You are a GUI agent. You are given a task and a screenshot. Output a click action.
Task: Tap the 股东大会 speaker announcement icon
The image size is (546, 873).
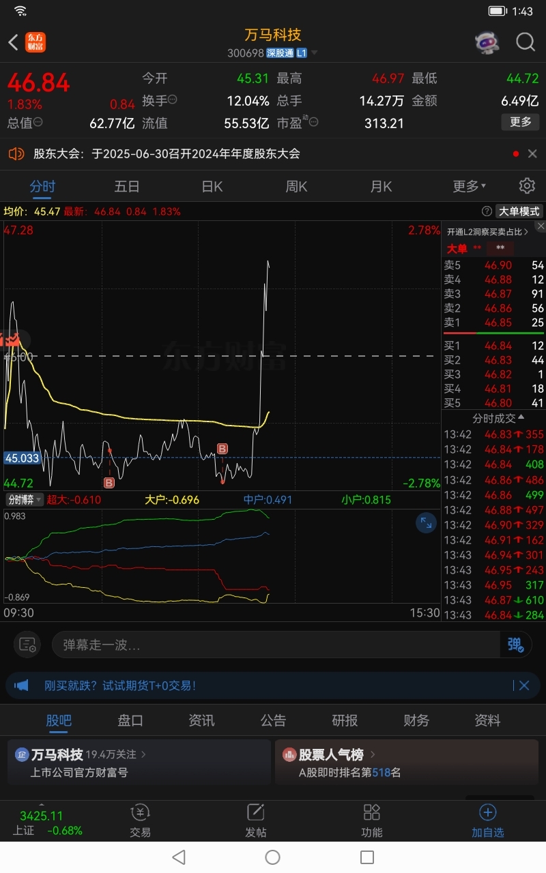tap(16, 154)
